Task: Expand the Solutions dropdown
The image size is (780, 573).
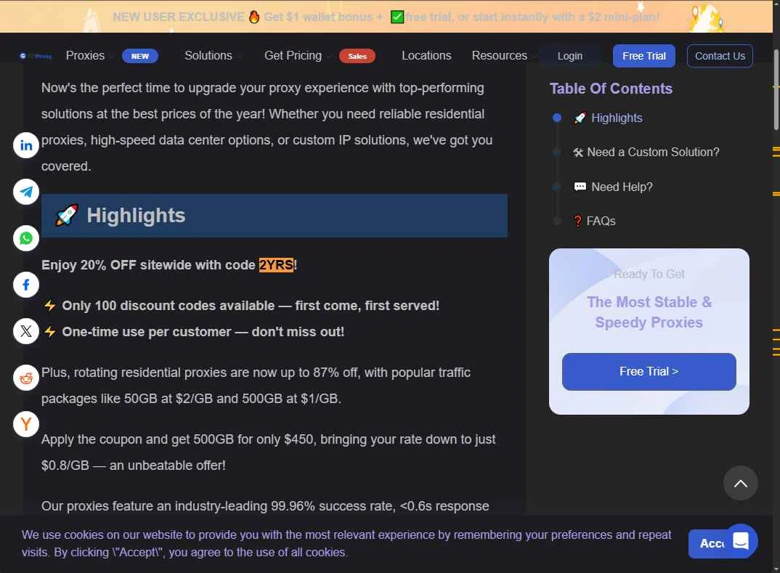Action: (208, 56)
